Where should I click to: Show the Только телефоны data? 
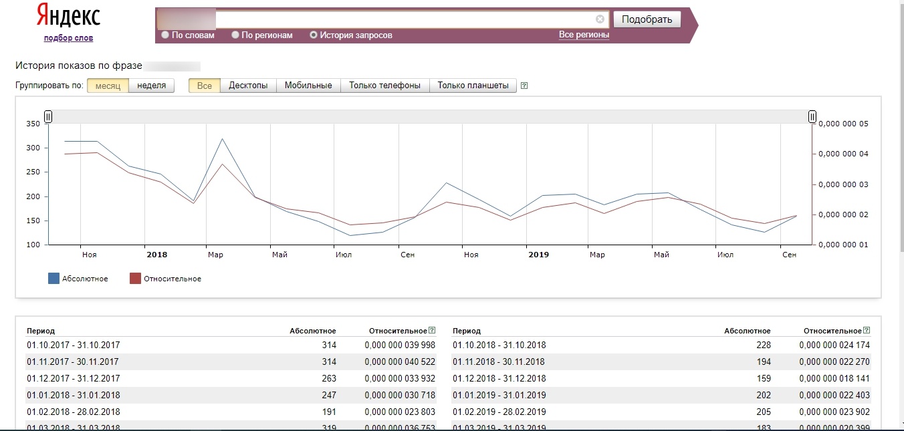point(384,86)
